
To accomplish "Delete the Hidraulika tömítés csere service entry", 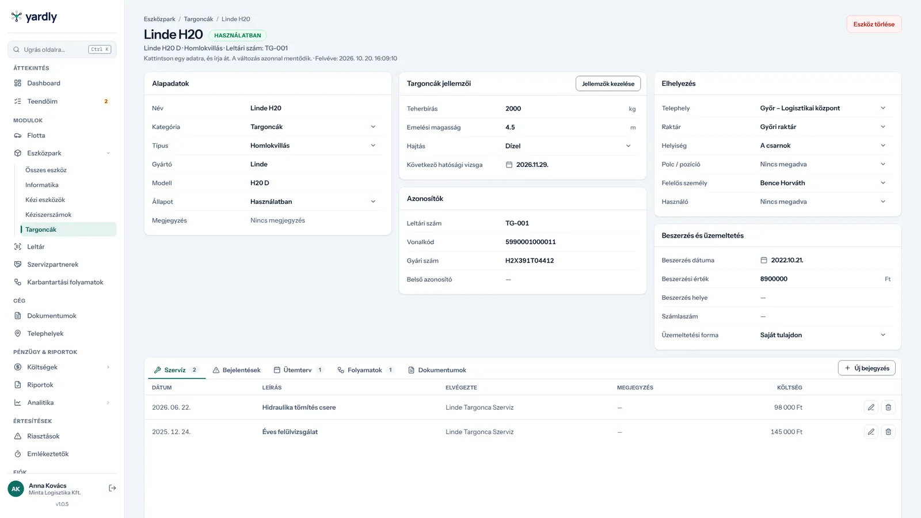I will pos(888,407).
